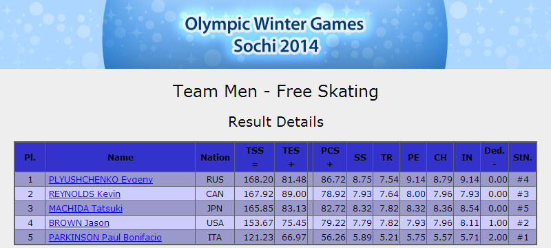Click the StN. column header
This screenshot has height=248, width=551.
(x=523, y=157)
